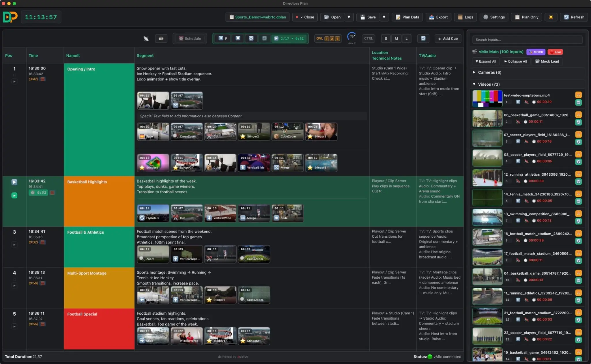The width and height of the screenshot is (591, 364).
Task: Click the Add Cue button
Action: coord(448,38)
